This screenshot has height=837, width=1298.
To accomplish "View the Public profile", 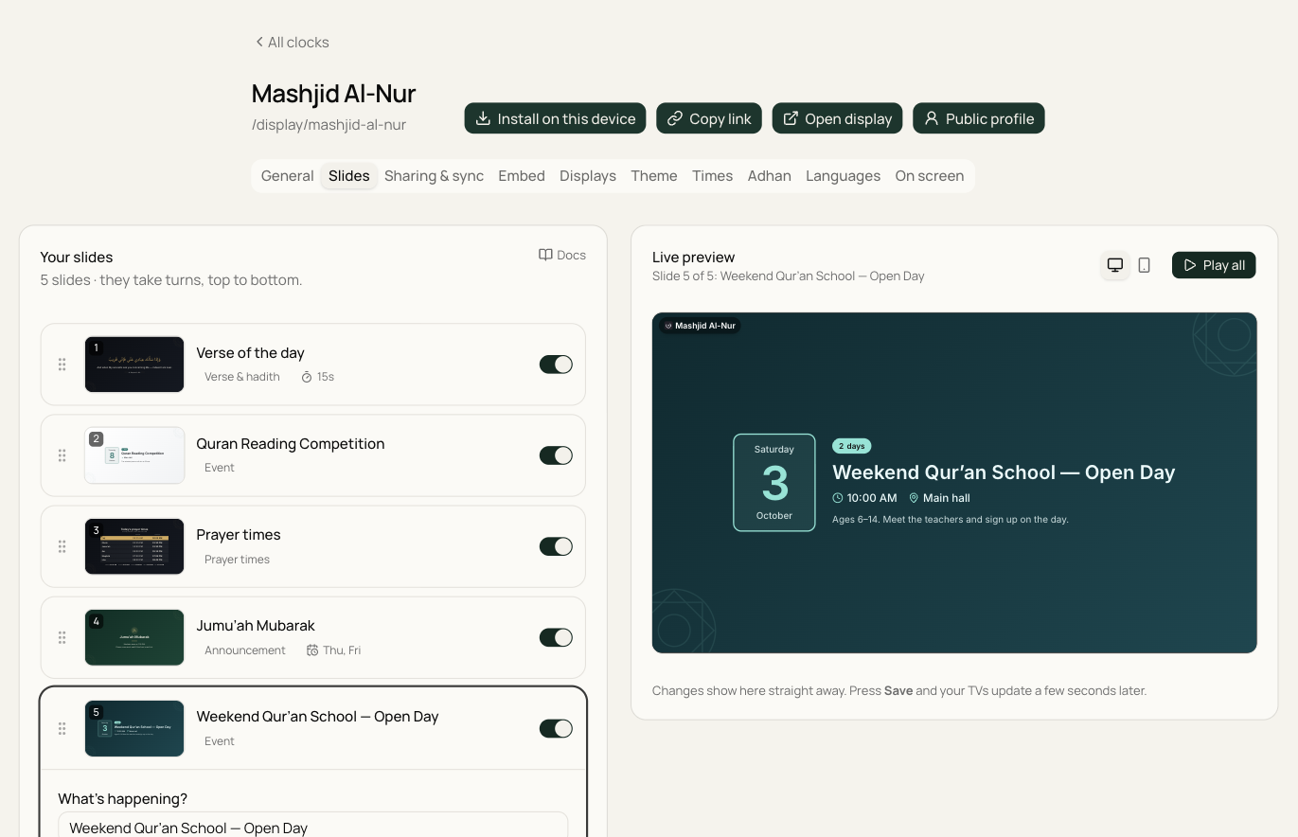I will tap(979, 118).
